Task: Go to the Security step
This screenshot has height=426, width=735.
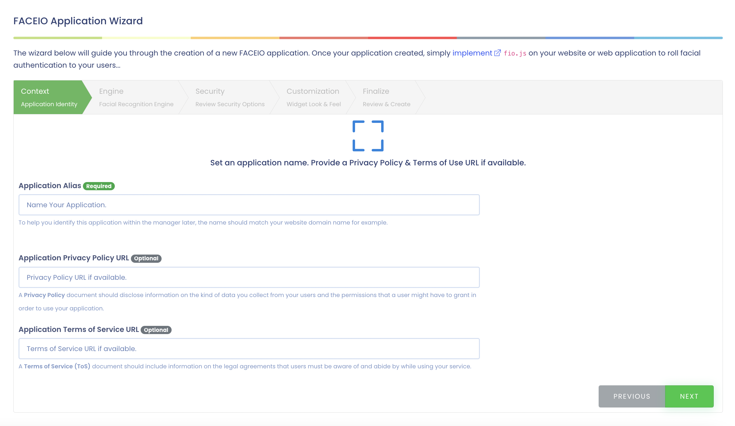Action: pos(230,97)
